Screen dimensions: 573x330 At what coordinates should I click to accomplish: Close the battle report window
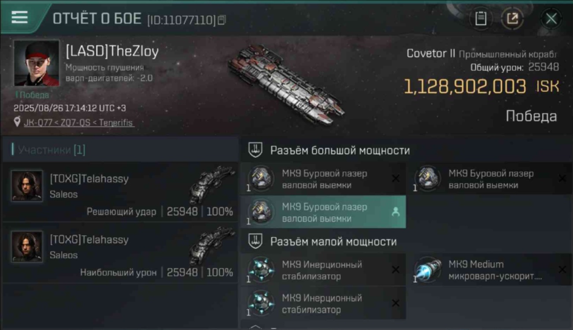tap(551, 18)
